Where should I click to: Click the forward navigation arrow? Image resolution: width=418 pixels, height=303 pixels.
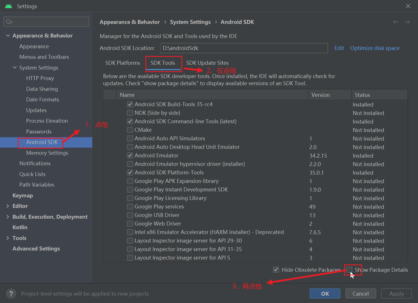(x=407, y=22)
